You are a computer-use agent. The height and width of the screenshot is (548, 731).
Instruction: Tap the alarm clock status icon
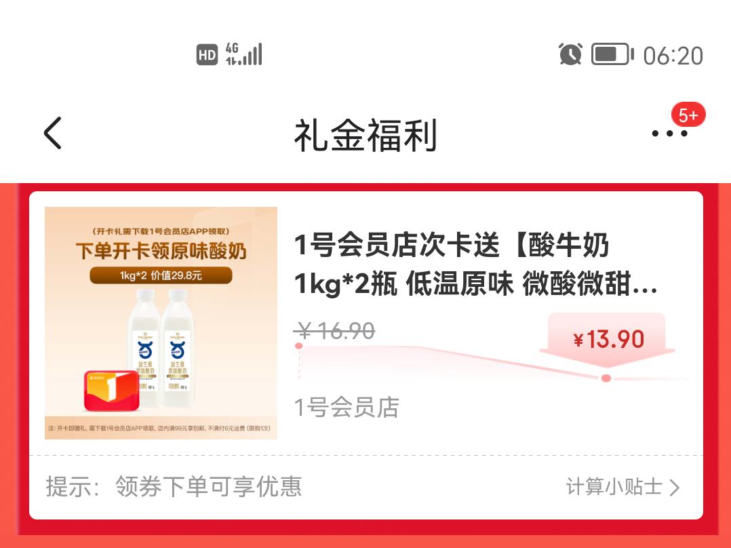coord(571,54)
